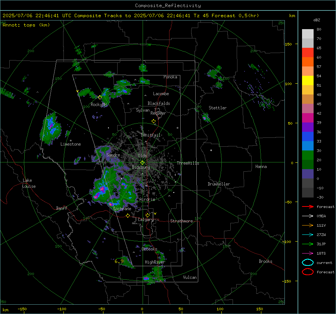Click the red forecast ellipse legend symbol
This screenshot has width=336, height=314.
coord(308,272)
